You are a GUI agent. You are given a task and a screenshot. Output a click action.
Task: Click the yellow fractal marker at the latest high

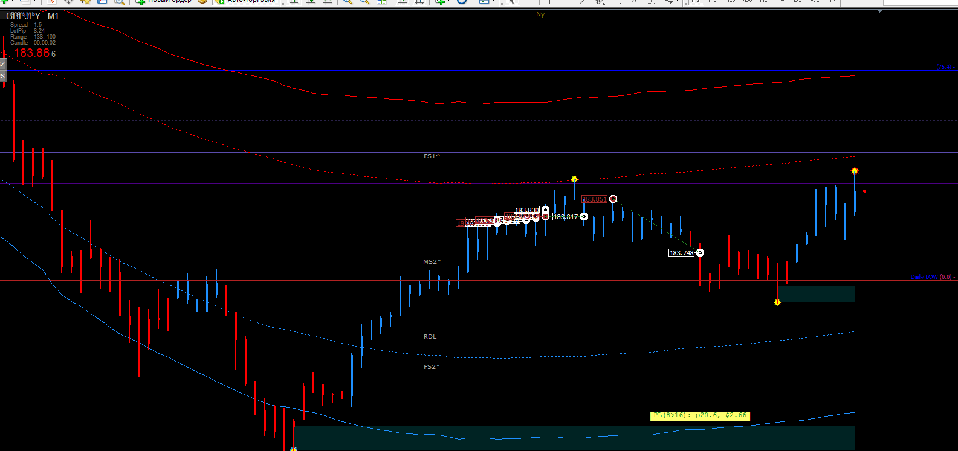coord(855,171)
